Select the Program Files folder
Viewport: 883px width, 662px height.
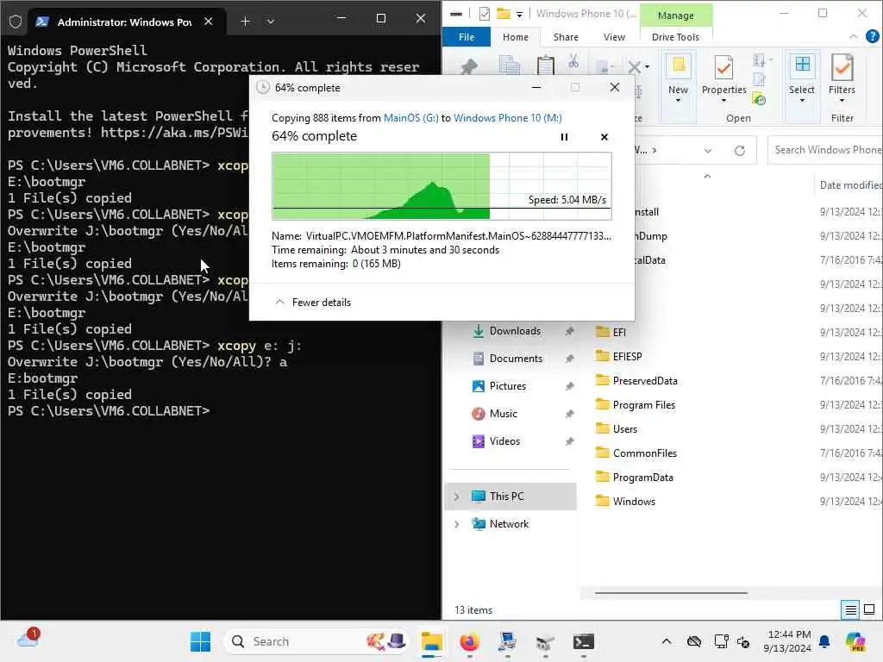pos(636,405)
